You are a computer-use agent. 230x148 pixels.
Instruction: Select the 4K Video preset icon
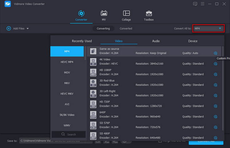click(x=93, y=62)
